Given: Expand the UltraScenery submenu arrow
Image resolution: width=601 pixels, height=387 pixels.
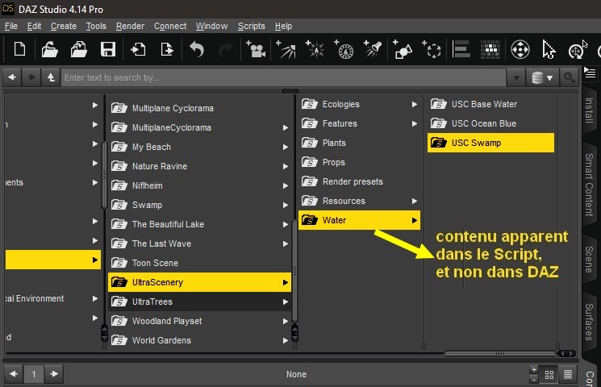Looking at the screenshot, I should (x=285, y=282).
